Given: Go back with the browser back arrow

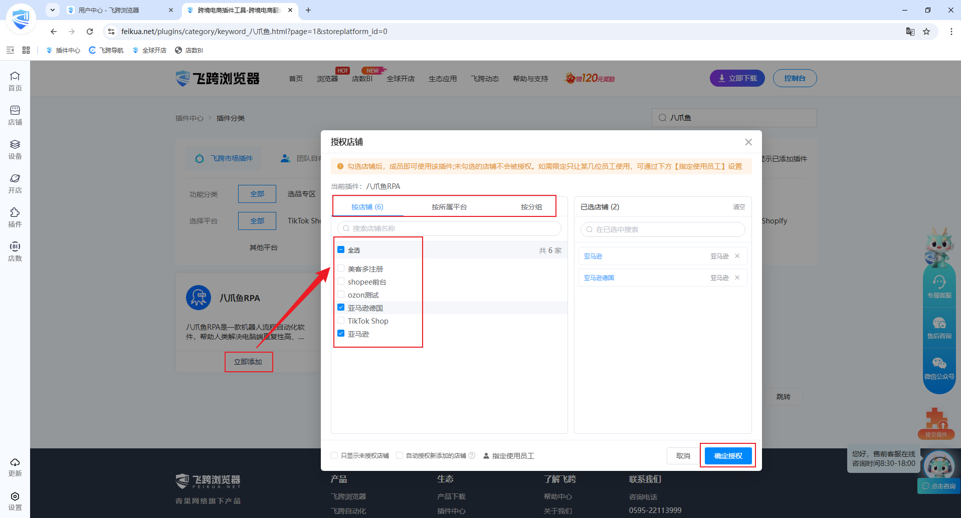Looking at the screenshot, I should coord(54,32).
